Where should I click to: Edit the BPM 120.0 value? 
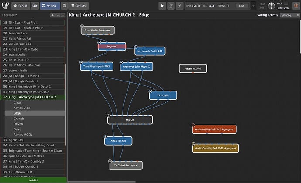point(196,6)
